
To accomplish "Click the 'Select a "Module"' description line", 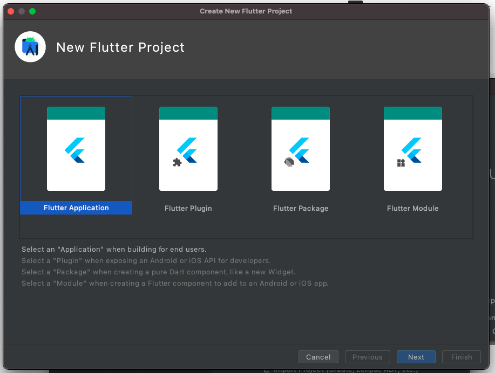I will [x=175, y=284].
